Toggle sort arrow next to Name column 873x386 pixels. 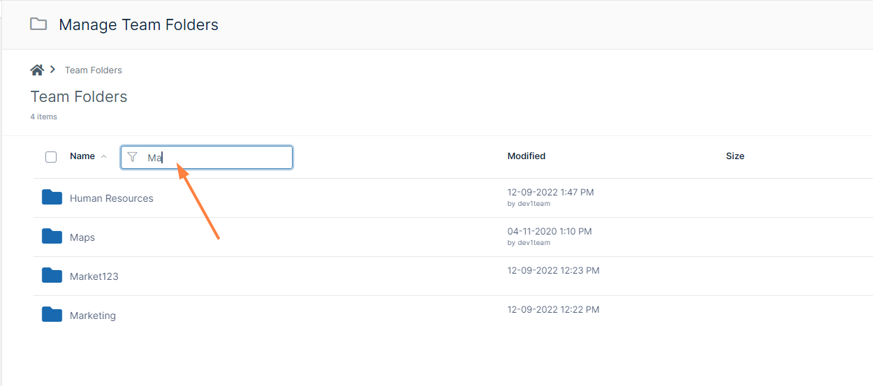click(x=104, y=156)
